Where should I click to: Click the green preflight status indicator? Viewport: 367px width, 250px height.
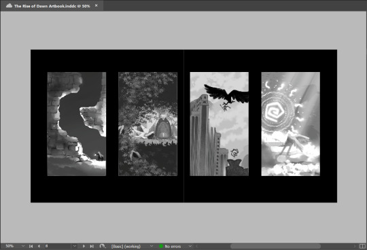click(x=161, y=246)
